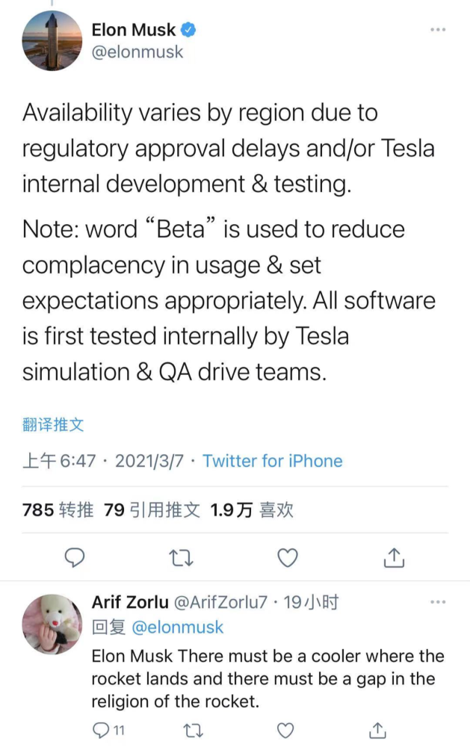This screenshot has height=747, width=470.
Task: Open Arif Zorlu's avatar
Action: 52,625
